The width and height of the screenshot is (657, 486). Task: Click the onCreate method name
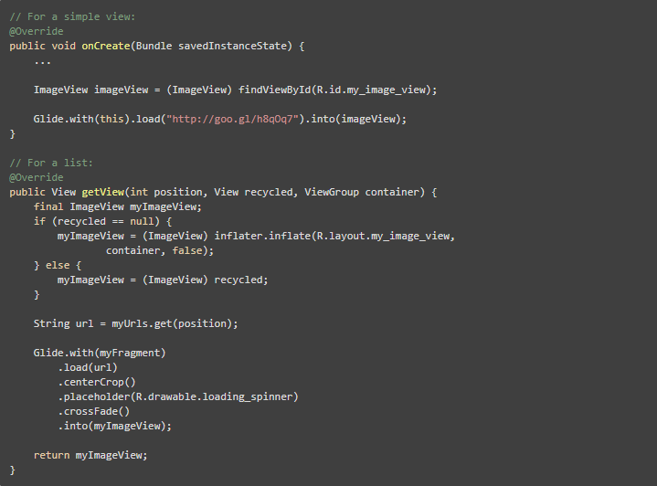[106, 46]
